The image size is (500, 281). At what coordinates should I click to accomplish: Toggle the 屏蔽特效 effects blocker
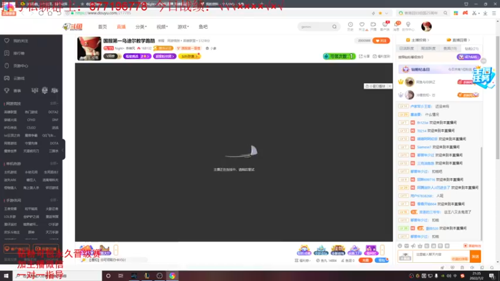472,246
